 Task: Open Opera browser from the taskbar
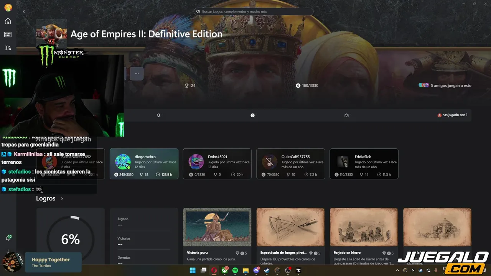click(x=214, y=270)
